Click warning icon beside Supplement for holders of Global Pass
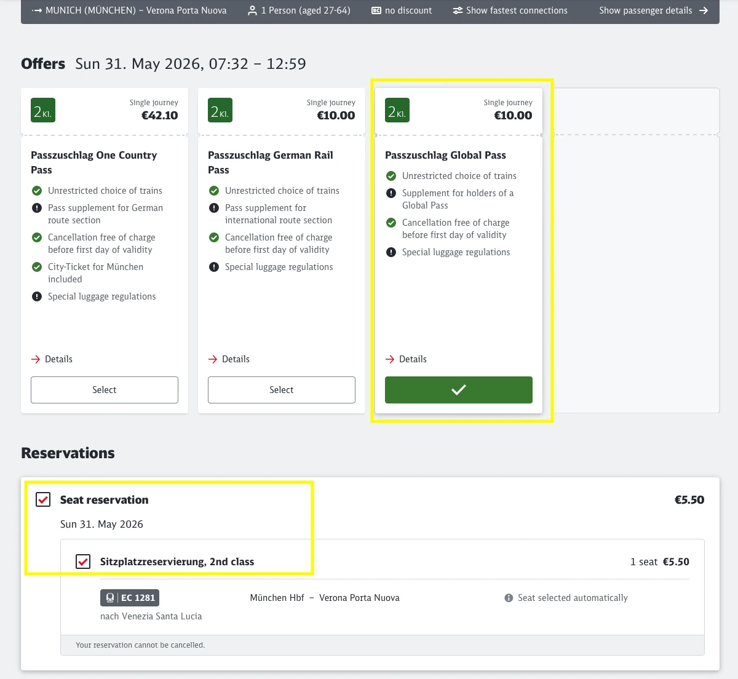738x679 pixels. point(391,193)
